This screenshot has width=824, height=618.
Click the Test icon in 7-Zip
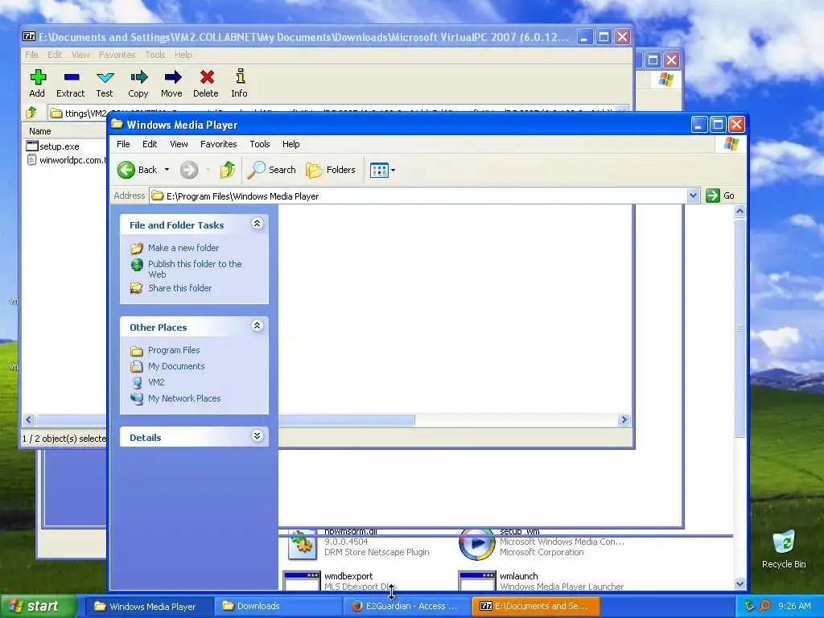105,77
